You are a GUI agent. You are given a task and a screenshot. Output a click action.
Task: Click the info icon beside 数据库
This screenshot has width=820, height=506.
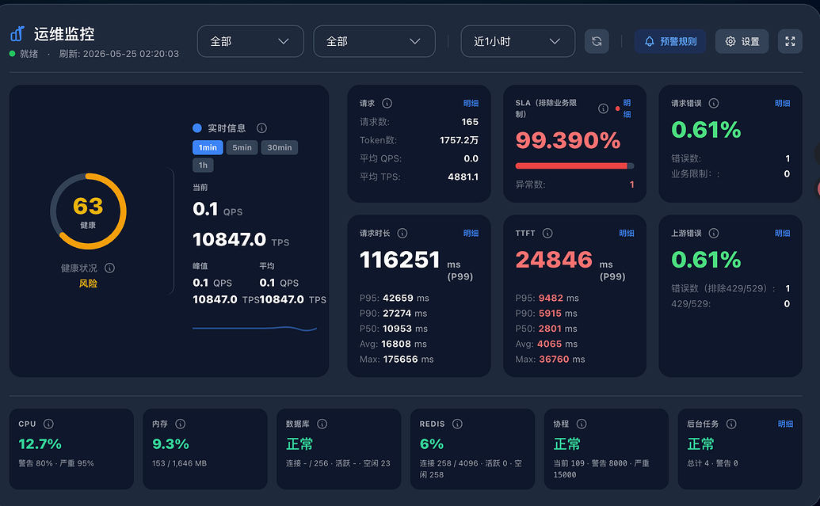[x=322, y=424]
